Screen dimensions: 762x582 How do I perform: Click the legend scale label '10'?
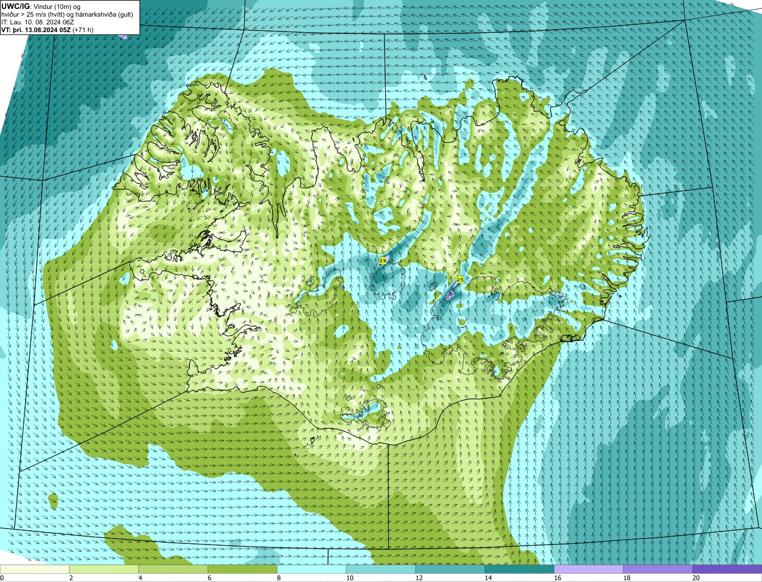pos(350,578)
